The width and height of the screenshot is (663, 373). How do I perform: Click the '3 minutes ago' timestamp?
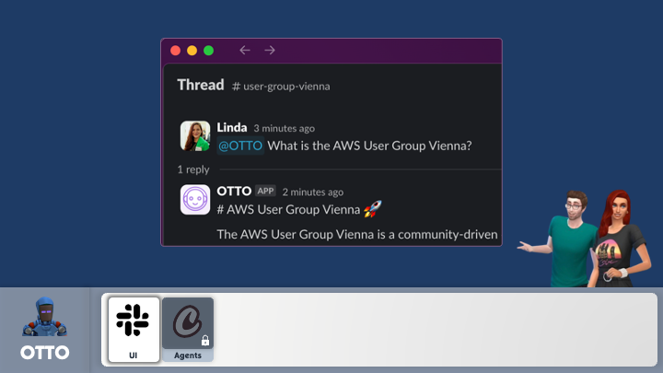click(285, 128)
